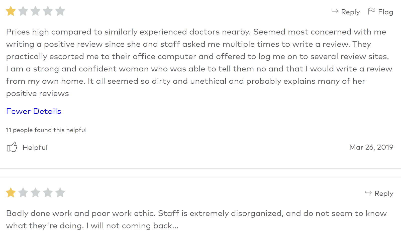Click the fifth gray star of top review
The height and width of the screenshot is (231, 401).
[x=60, y=11]
